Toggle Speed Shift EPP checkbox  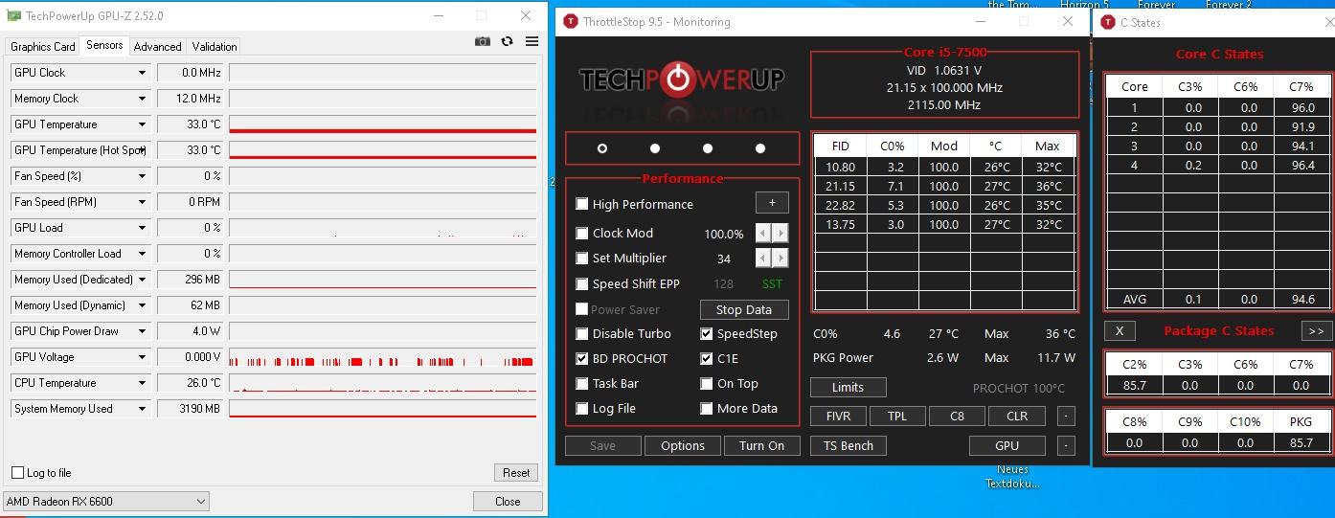coord(582,284)
